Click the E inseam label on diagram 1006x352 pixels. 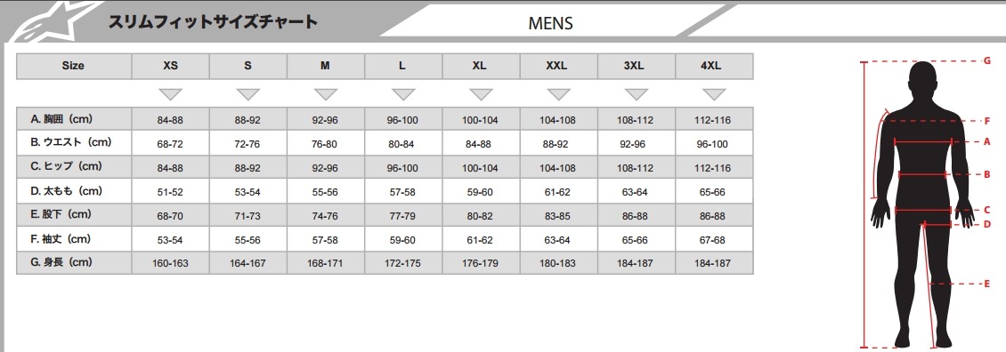(986, 284)
